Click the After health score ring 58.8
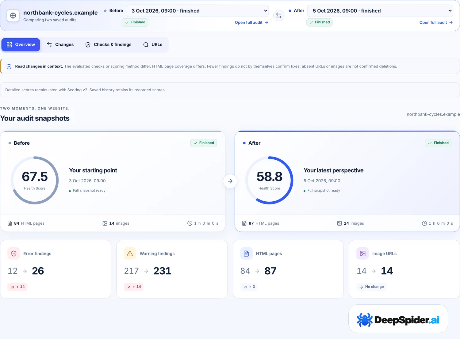The height and width of the screenshot is (339, 460). 269,180
